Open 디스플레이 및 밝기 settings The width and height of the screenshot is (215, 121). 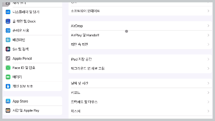pyautogui.click(x=33, y=12)
